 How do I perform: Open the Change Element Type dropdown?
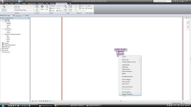(24, 10)
